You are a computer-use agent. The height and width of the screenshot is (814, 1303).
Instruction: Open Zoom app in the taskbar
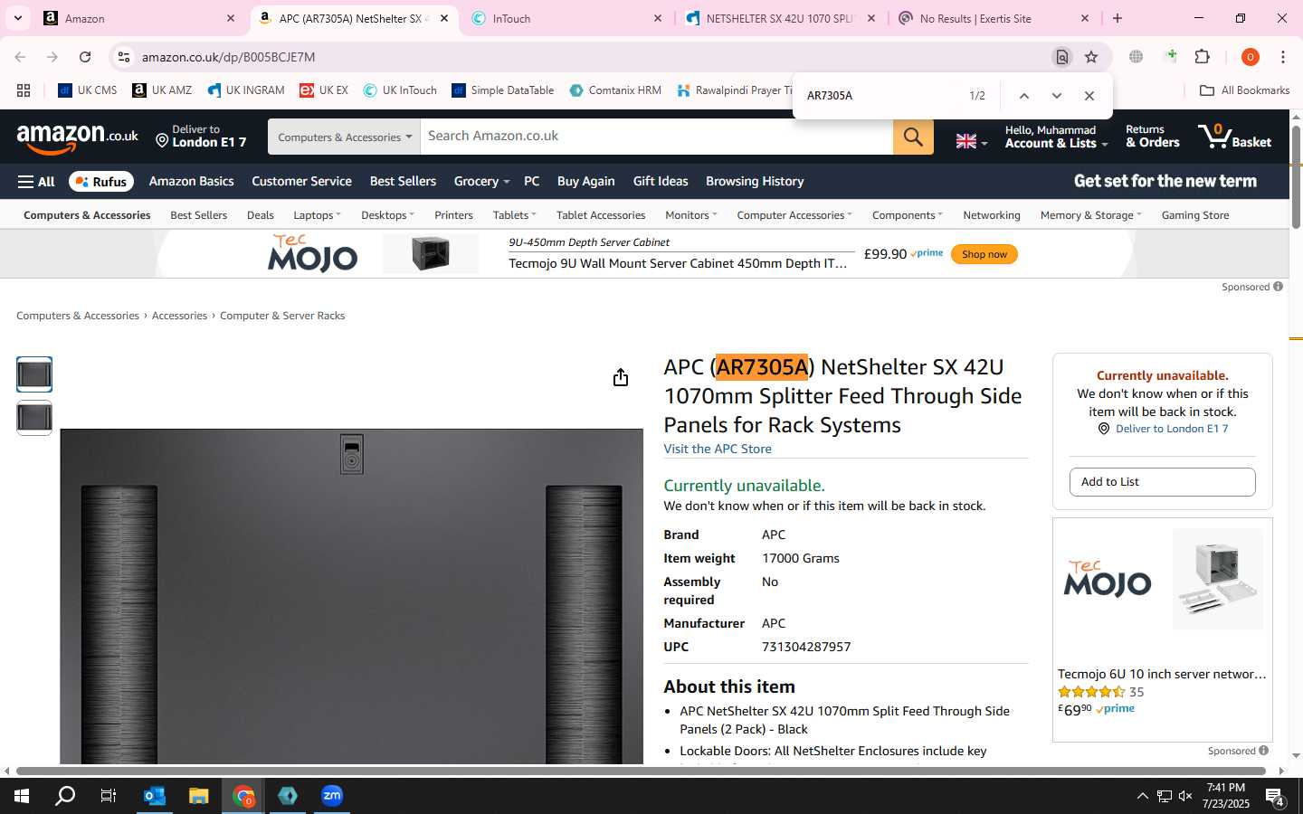(x=332, y=796)
